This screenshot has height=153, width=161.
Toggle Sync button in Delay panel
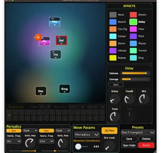point(116,85)
